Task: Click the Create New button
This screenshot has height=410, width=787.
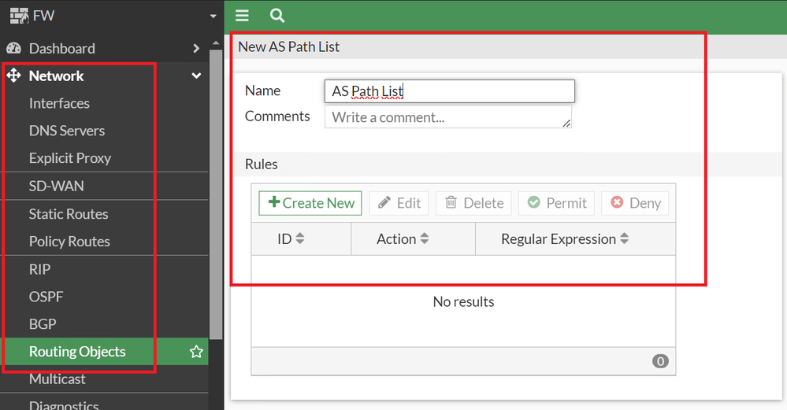Action: tap(310, 203)
